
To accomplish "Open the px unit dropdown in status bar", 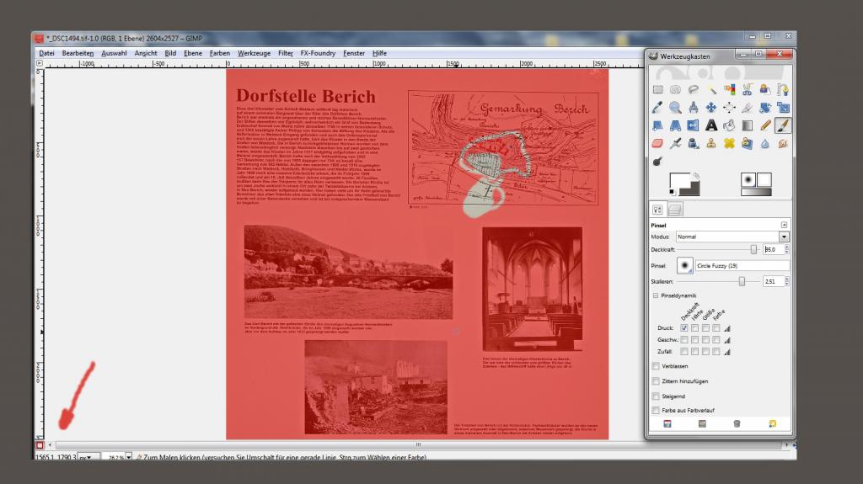I will [x=88, y=457].
